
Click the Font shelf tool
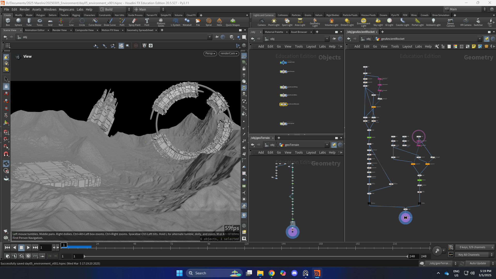pyautogui.click(x=147, y=22)
